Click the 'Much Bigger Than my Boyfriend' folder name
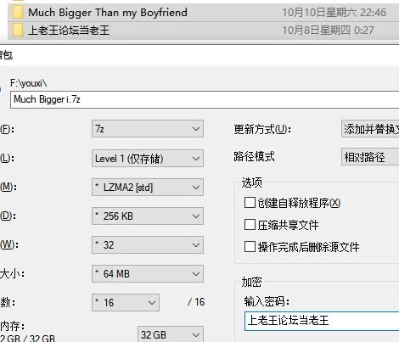Screen dimensions: 399x342 108,13
